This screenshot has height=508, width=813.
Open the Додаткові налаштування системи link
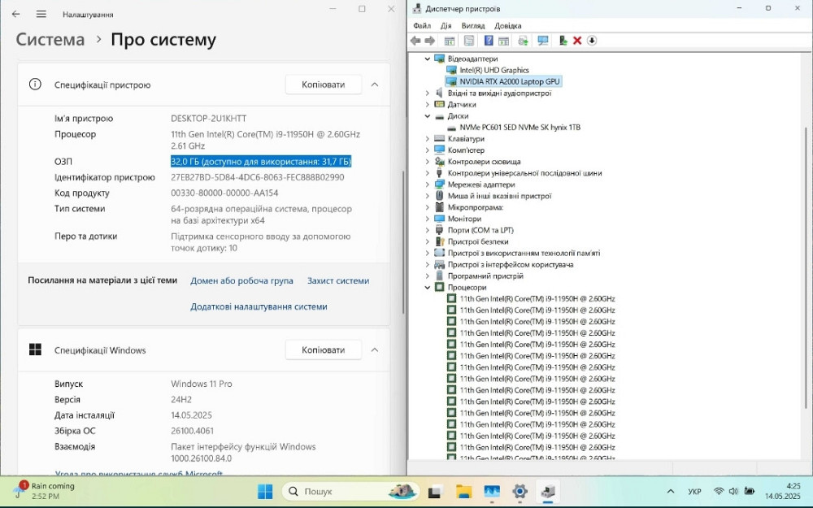point(258,306)
